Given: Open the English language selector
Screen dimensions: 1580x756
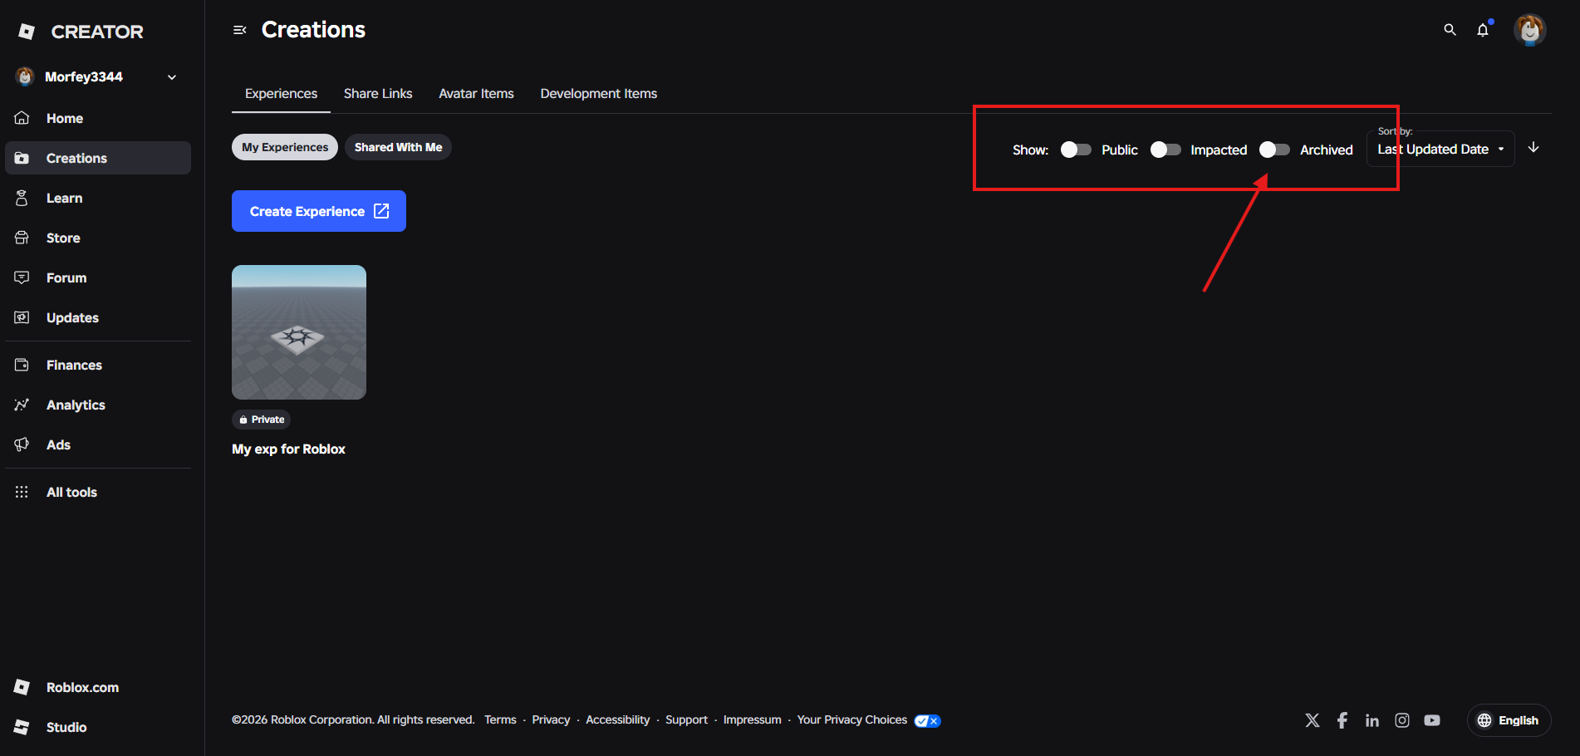Looking at the screenshot, I should (1509, 720).
